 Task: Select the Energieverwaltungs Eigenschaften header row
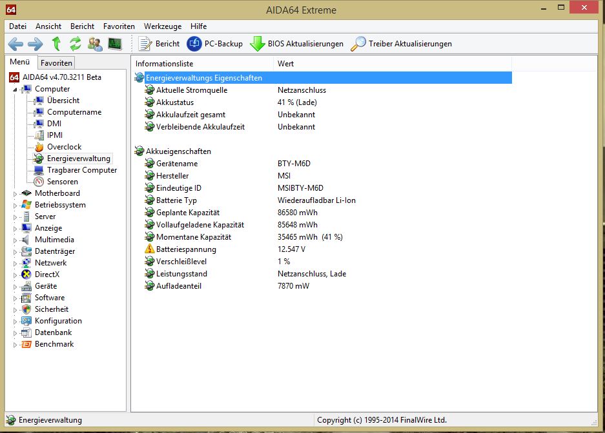pos(323,78)
